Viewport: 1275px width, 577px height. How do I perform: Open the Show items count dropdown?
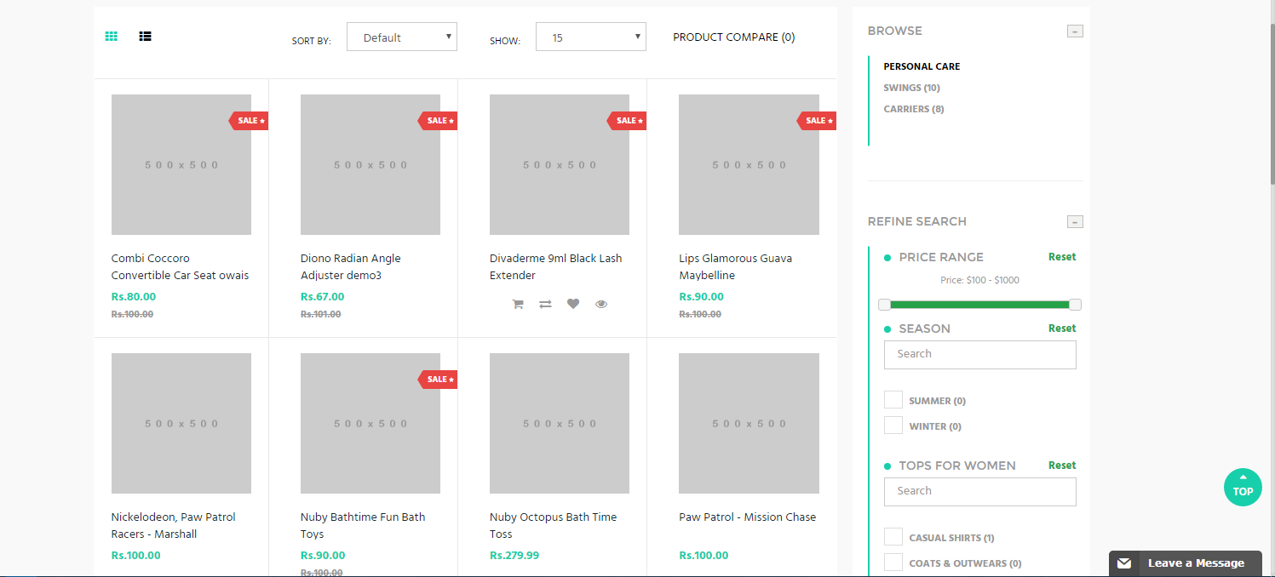tap(591, 37)
